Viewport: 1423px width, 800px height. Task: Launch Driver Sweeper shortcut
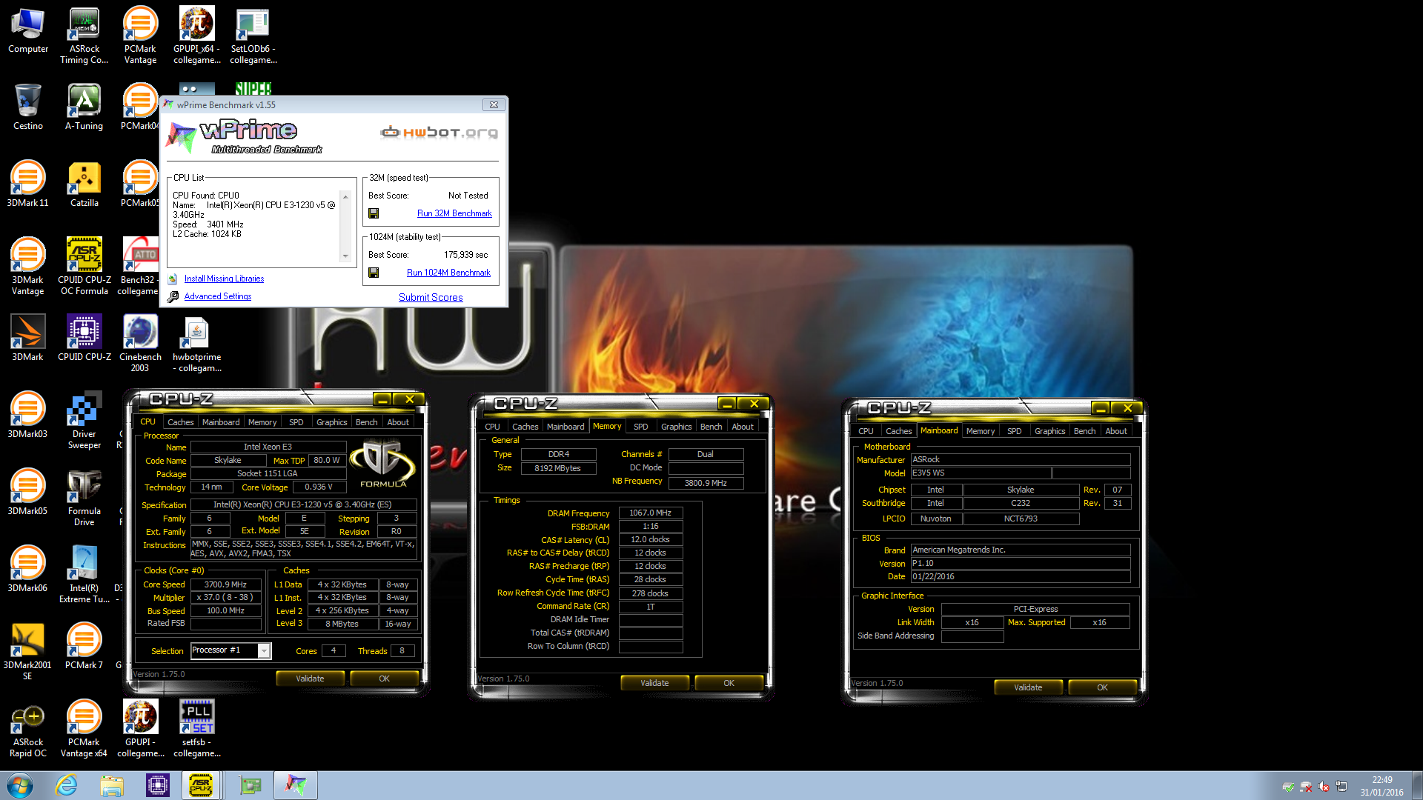coord(84,421)
